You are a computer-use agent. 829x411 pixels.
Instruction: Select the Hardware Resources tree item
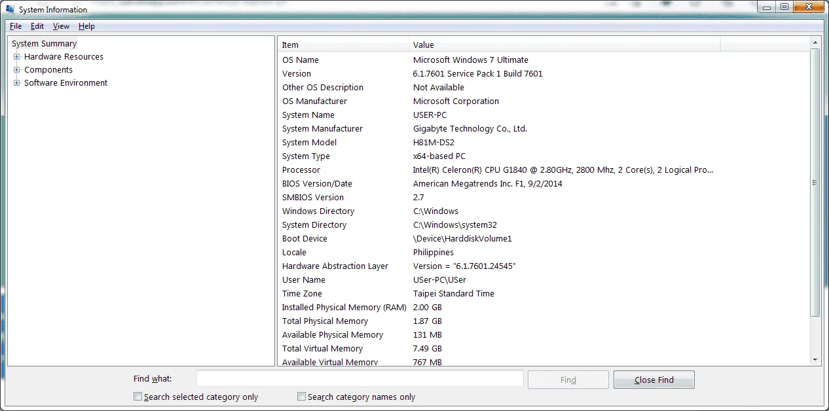[x=64, y=57]
